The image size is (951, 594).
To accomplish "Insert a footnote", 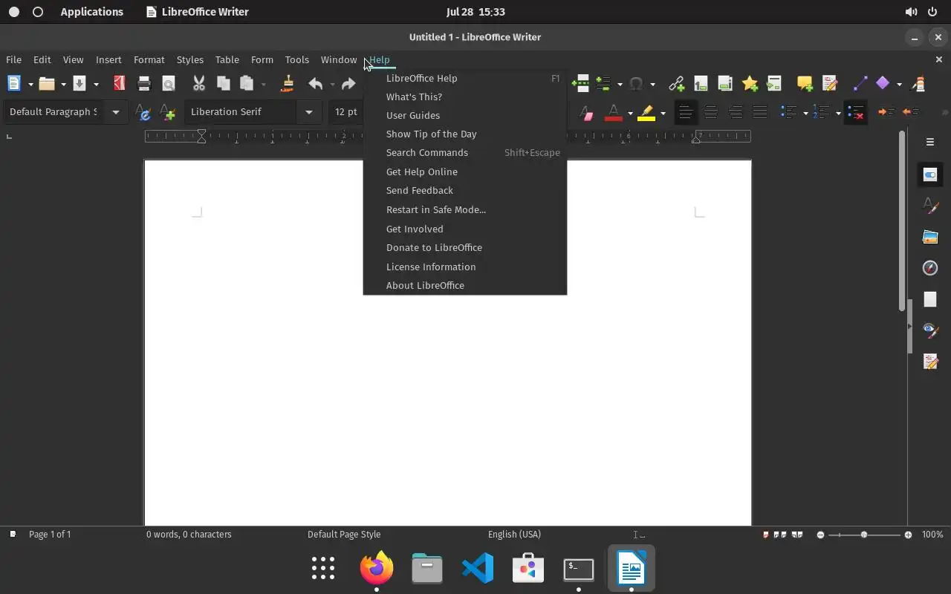I will click(701, 84).
